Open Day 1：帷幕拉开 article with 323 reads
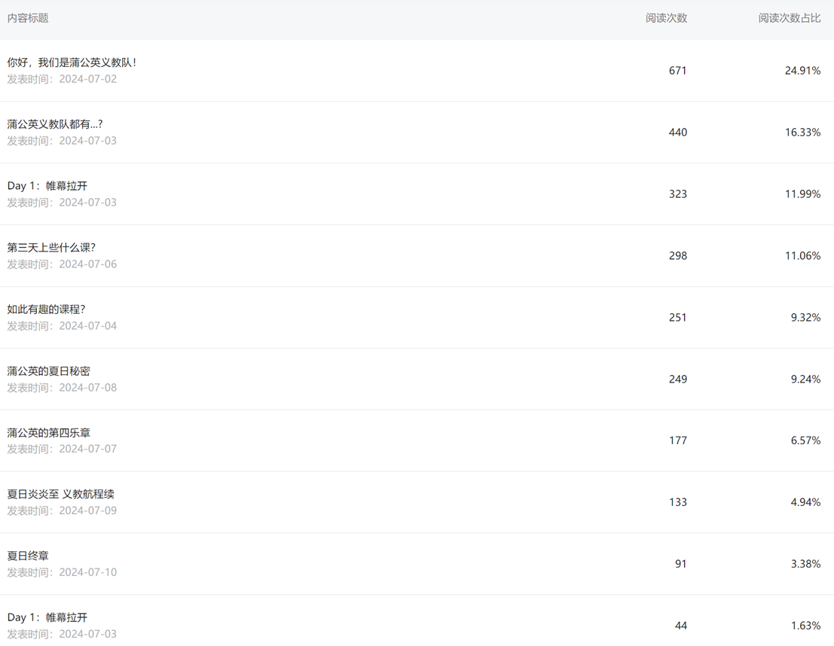The image size is (834, 646). pos(47,186)
